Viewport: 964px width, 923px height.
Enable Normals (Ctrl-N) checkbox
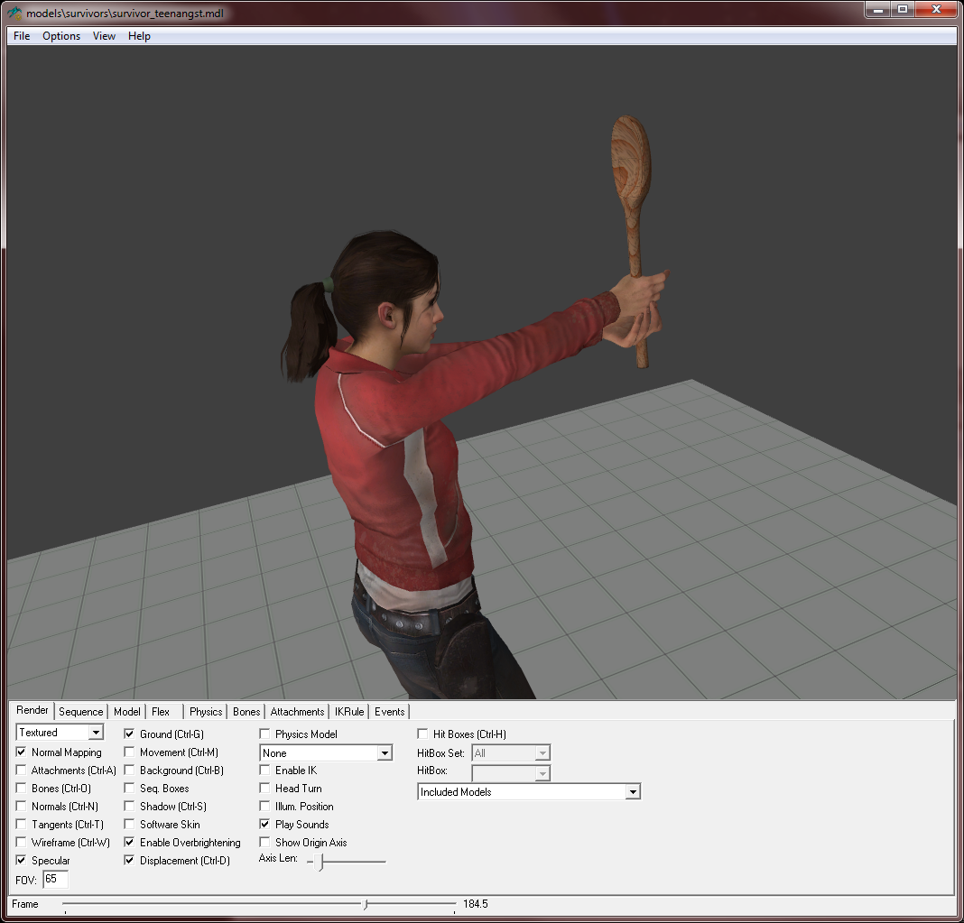(x=22, y=807)
